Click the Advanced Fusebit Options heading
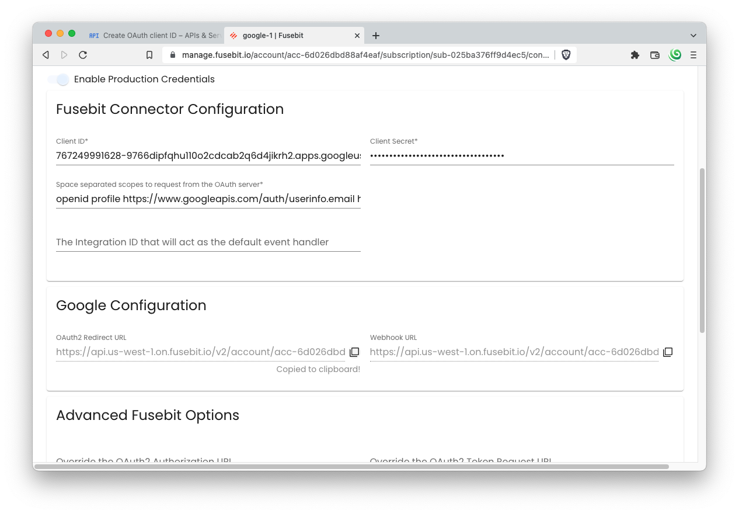 (148, 415)
